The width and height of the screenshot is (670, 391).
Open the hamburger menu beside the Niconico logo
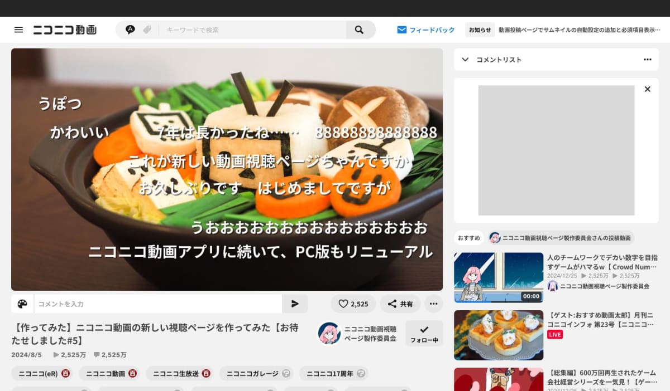click(18, 30)
